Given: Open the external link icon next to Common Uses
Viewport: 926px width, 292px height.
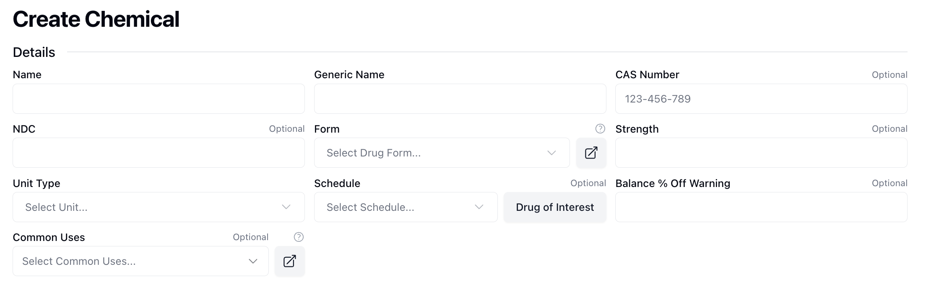Looking at the screenshot, I should 289,261.
